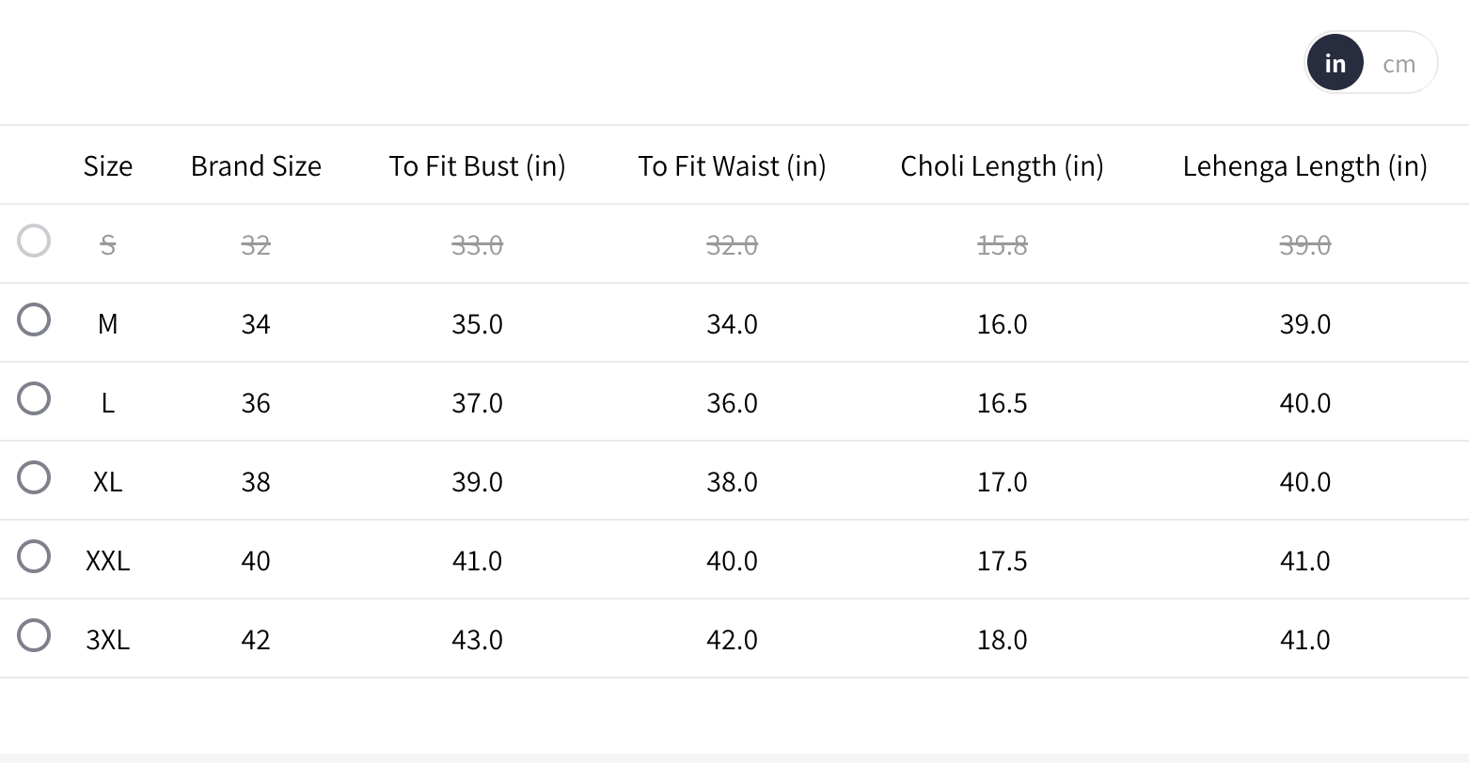Click the To Fit Bust column header
This screenshot has height=763, width=1469.
tap(477, 166)
